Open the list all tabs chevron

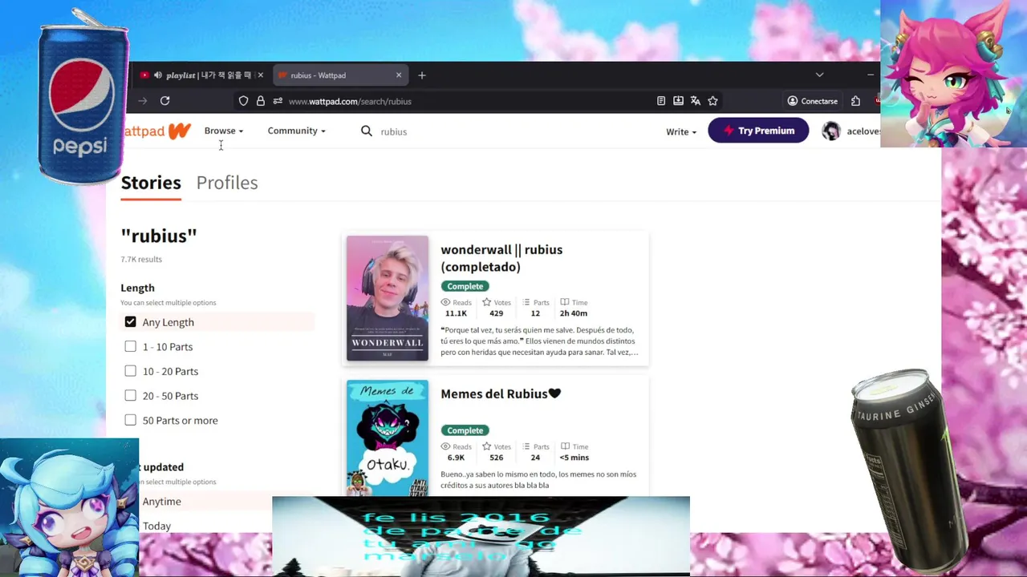point(819,75)
